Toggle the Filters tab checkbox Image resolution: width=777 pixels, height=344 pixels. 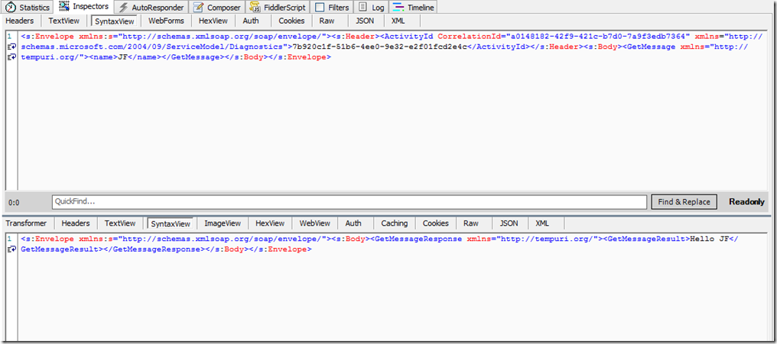pos(320,8)
